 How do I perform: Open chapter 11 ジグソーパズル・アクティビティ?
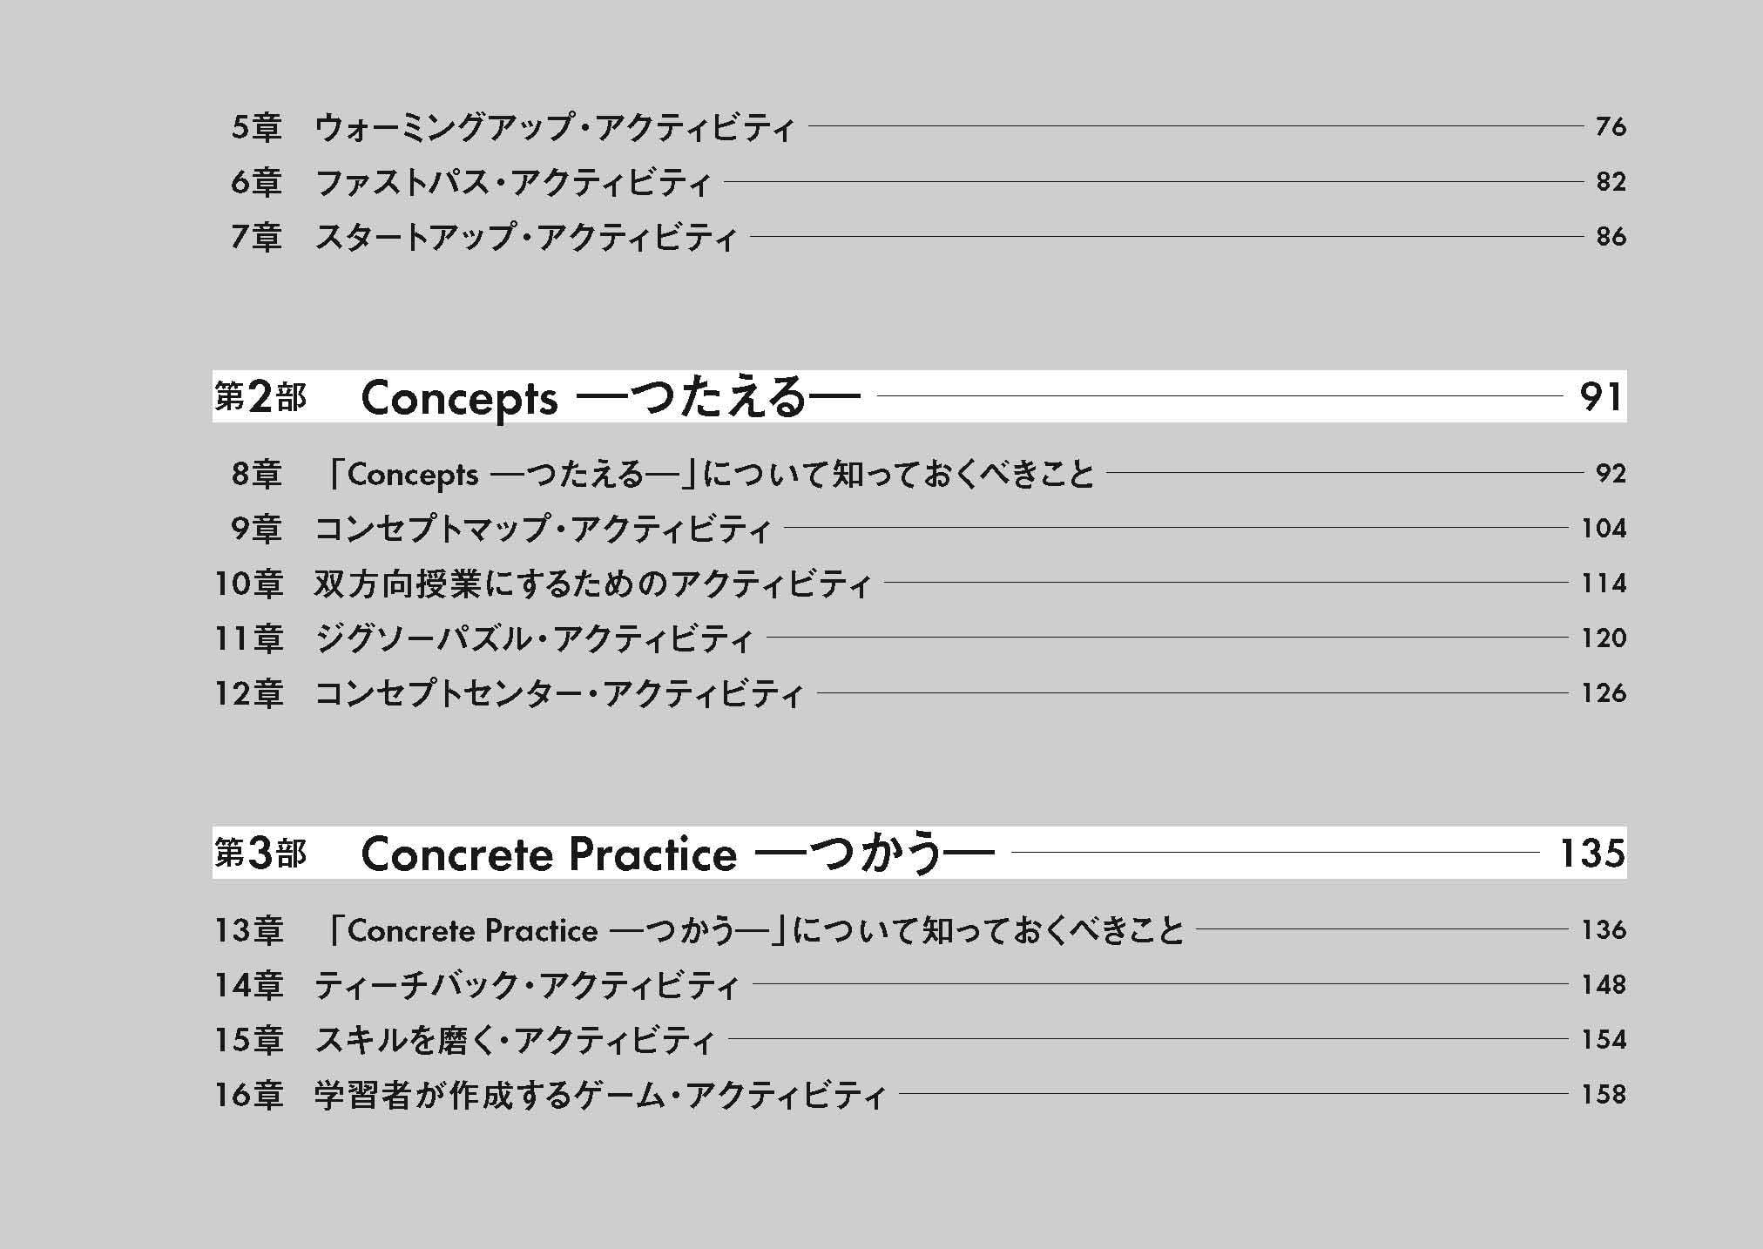coord(533,639)
